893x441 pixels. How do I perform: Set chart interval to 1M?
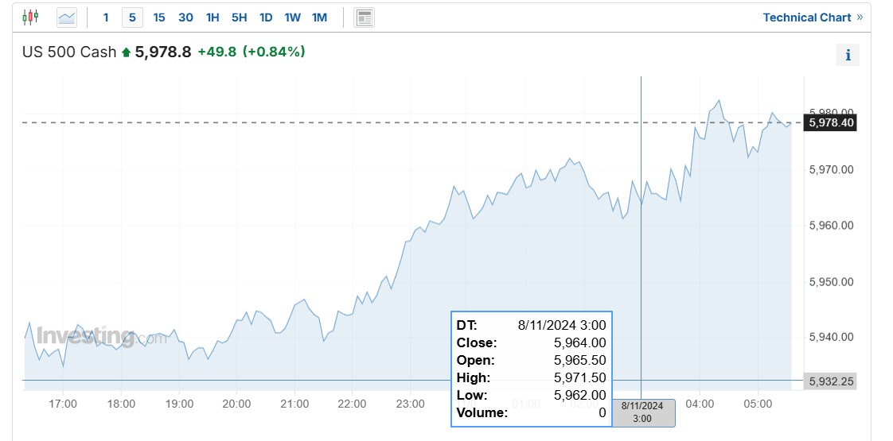319,17
